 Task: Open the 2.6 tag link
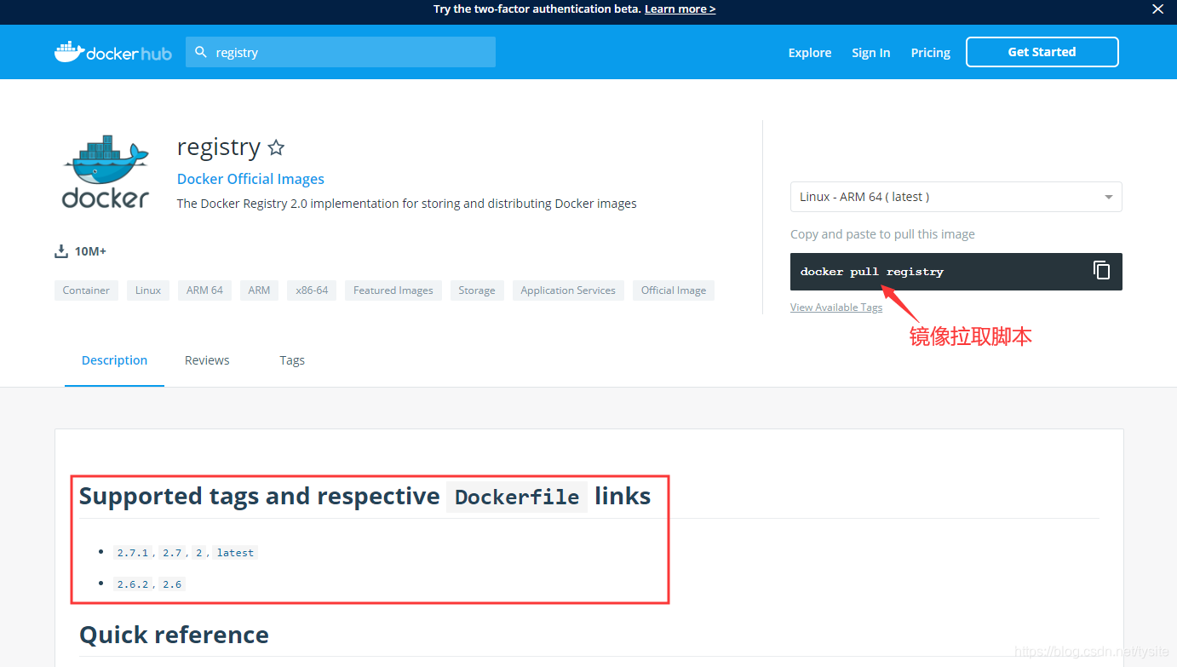coord(172,584)
